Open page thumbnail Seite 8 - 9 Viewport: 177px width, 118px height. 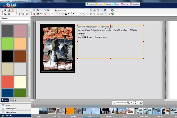pos(109,111)
